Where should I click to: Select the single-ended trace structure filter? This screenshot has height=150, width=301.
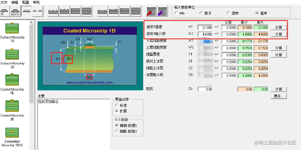point(26,12)
